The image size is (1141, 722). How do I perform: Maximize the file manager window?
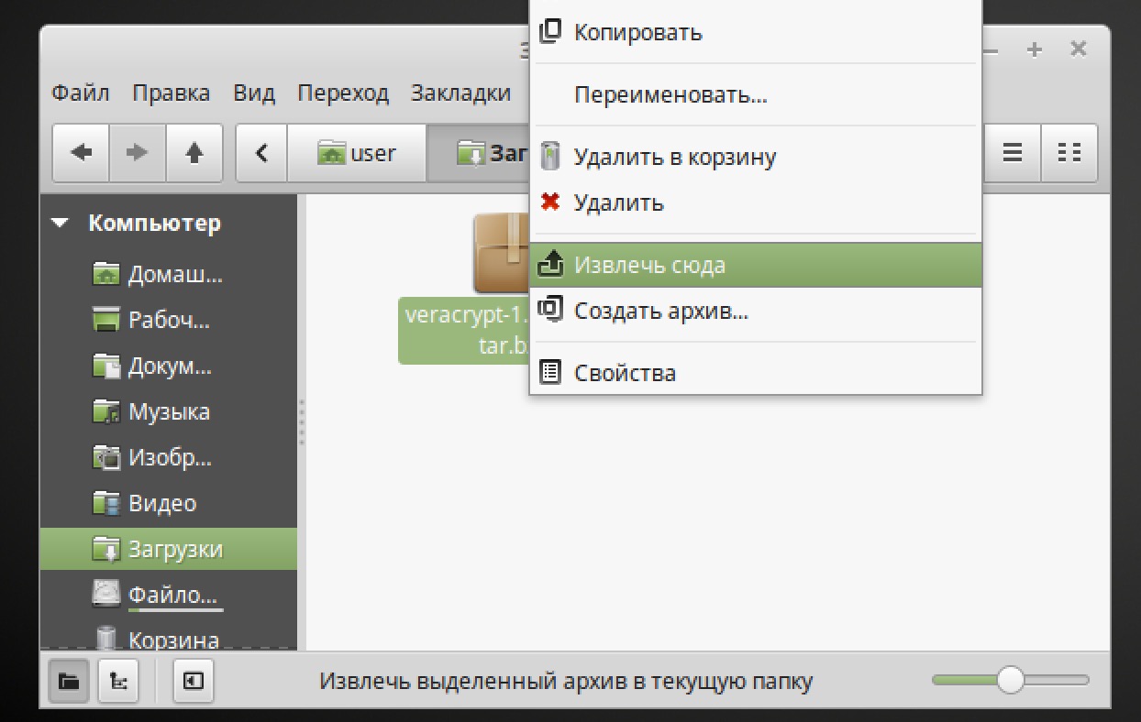1035,49
